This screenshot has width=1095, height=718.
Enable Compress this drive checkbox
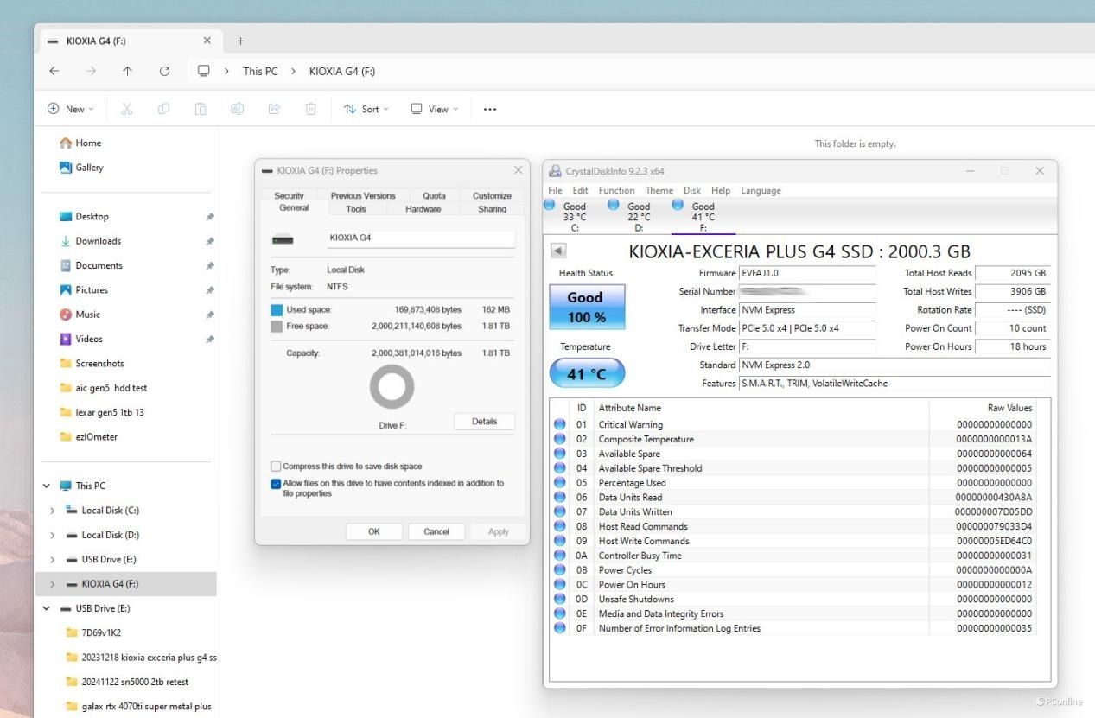(x=277, y=466)
